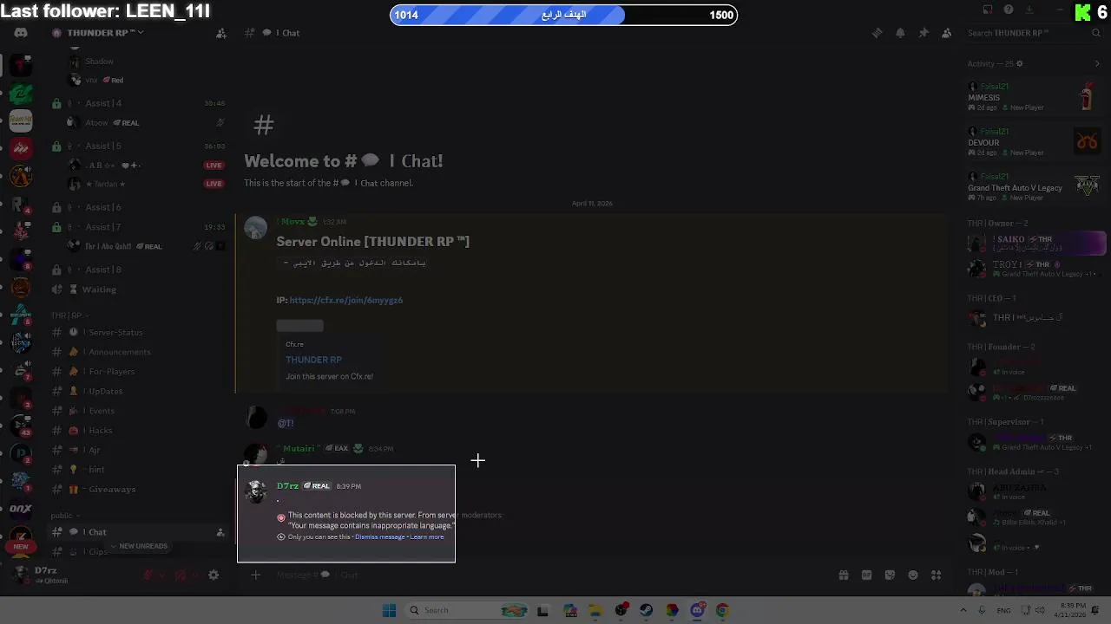Open the gift icon in message bar
1111x624 pixels.
[843, 575]
